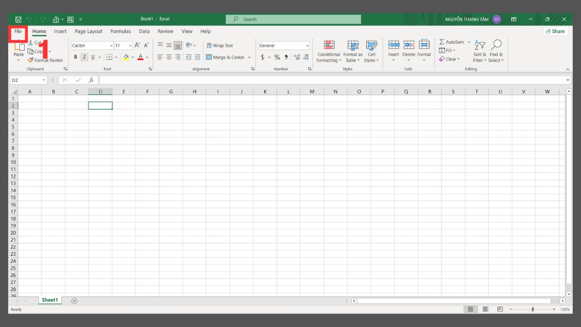The width and height of the screenshot is (581, 327).
Task: Add a new sheet with the plus button
Action: pyautogui.click(x=74, y=300)
